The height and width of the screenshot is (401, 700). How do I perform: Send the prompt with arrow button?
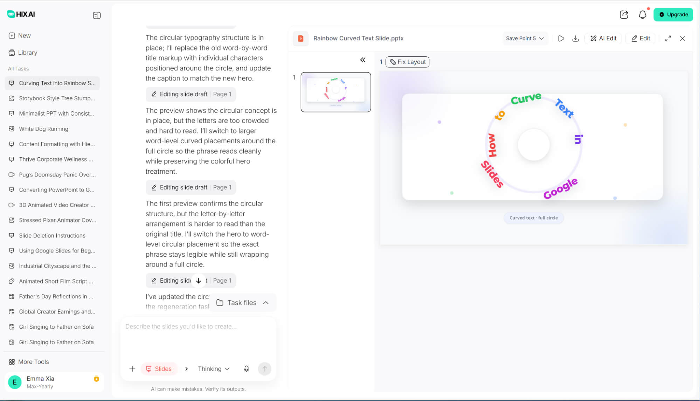[265, 369]
